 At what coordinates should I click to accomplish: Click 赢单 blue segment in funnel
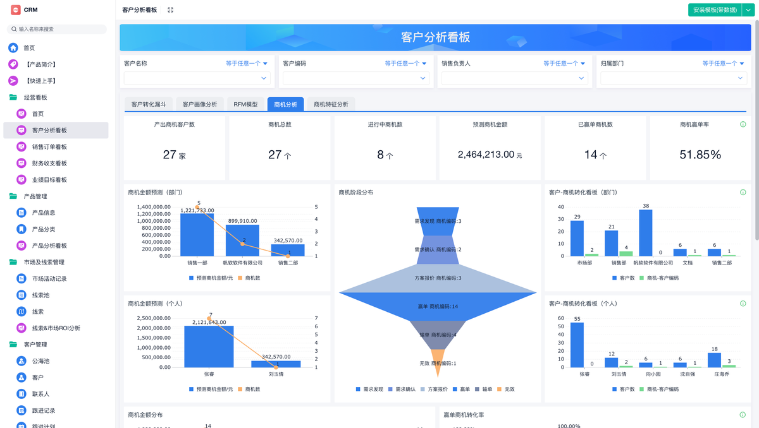coord(437,306)
